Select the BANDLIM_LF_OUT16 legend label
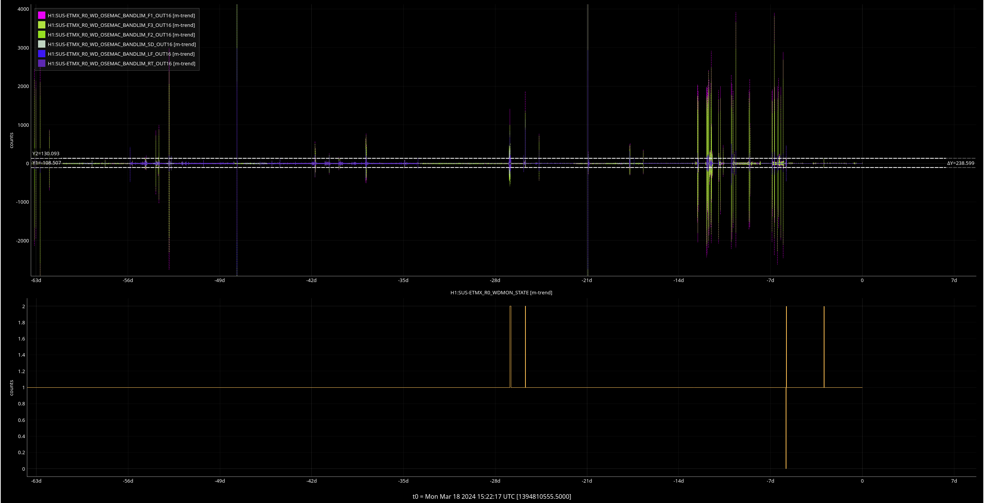Screen dimensions: 984x503 (121, 54)
